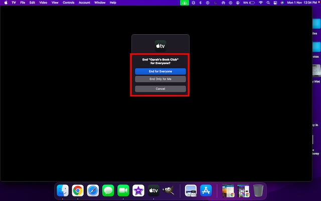Image resolution: width=321 pixels, height=201 pixels.
Task: Open the Window menu
Action: [100, 3]
